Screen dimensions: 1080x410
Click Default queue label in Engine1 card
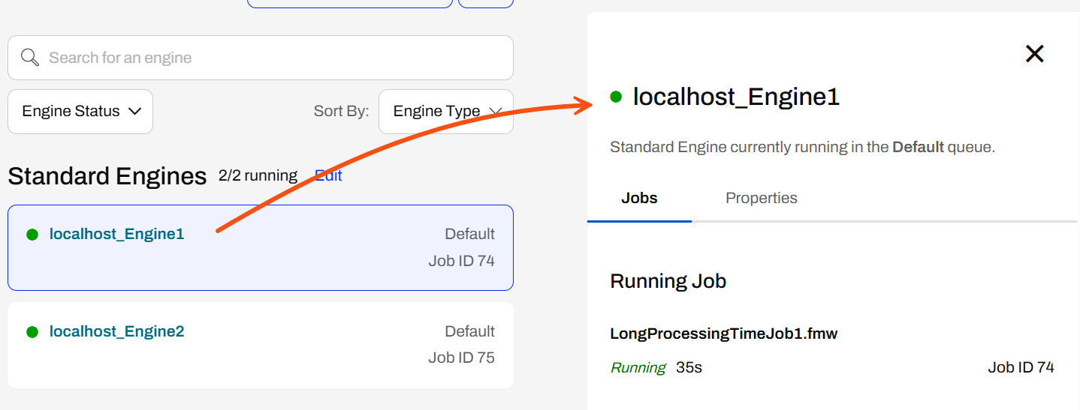[469, 234]
